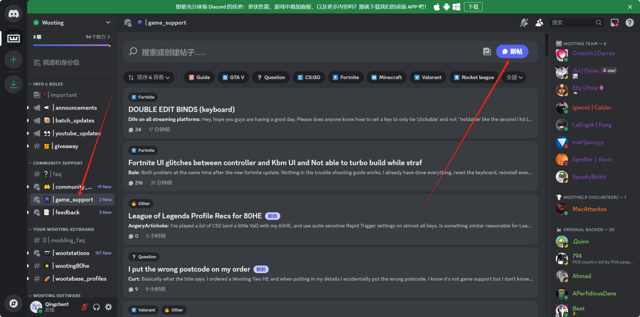Filter posts by Valorant tag chip

coord(428,77)
